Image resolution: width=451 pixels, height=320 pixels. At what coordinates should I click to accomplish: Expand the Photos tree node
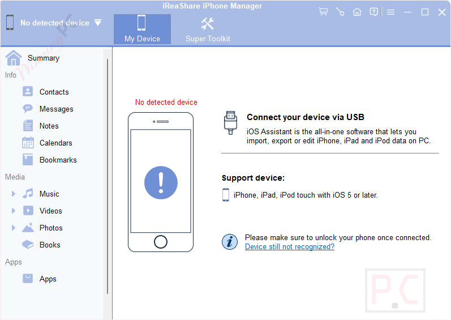[13, 228]
